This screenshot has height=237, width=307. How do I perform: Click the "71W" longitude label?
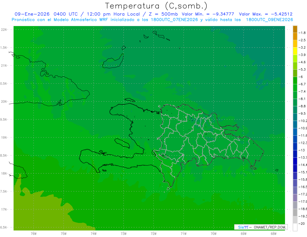(183, 234)
